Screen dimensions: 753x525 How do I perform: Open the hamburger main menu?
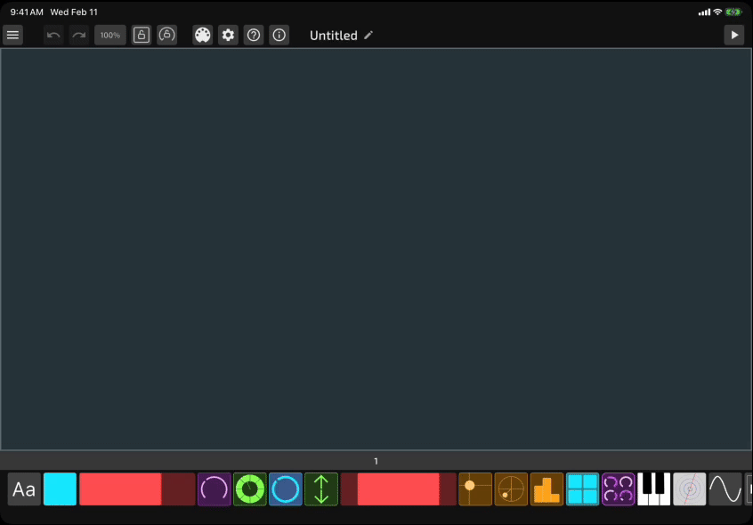click(13, 35)
